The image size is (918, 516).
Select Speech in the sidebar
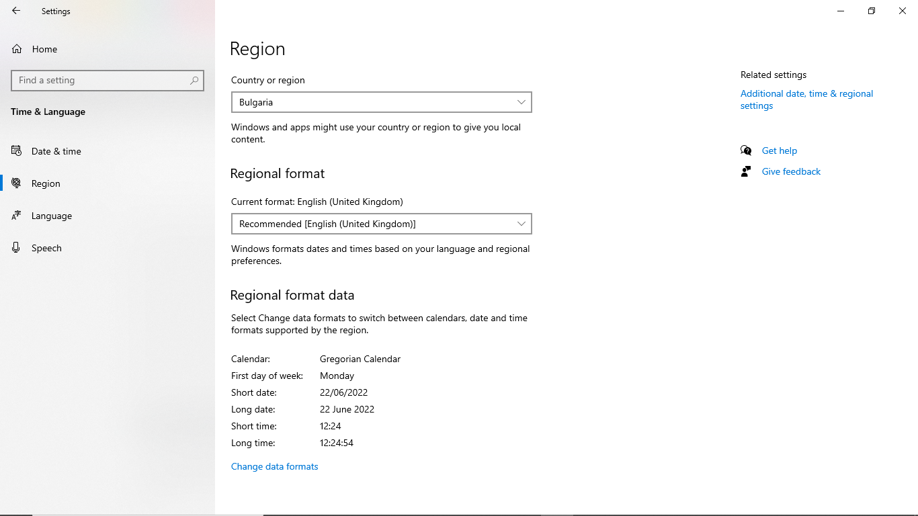[x=46, y=248]
